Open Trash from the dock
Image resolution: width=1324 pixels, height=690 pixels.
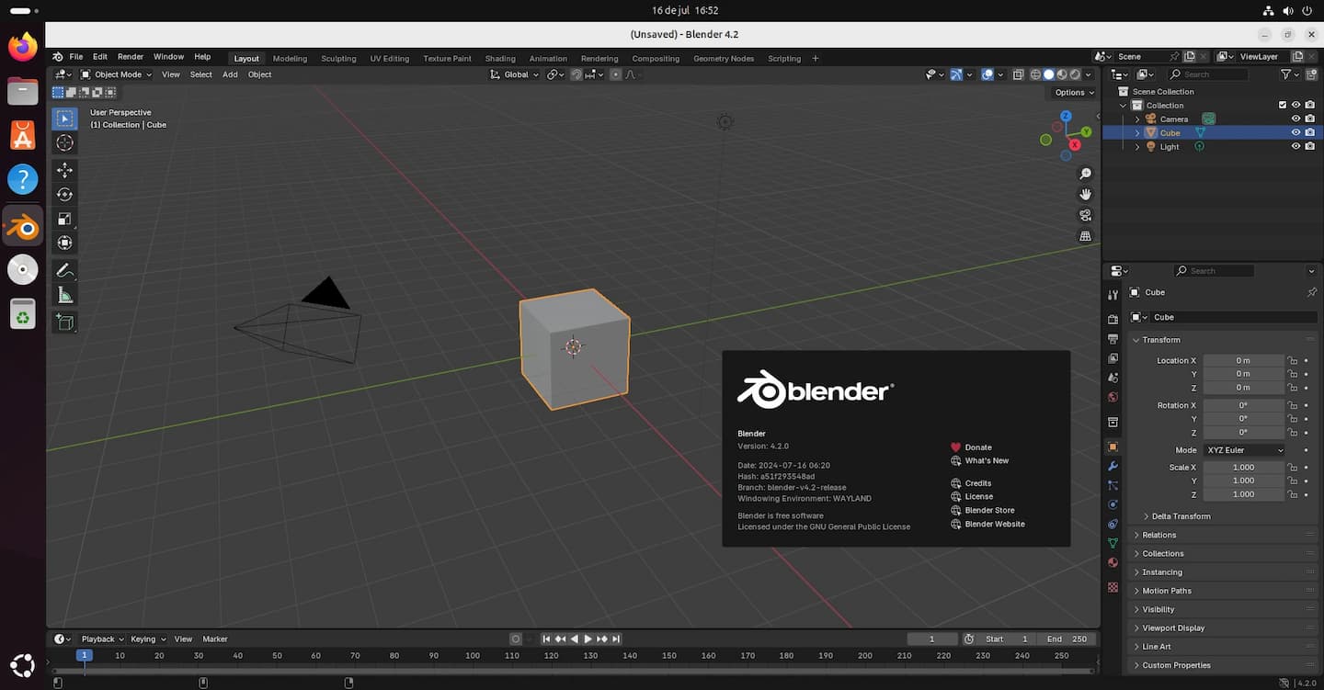click(22, 315)
